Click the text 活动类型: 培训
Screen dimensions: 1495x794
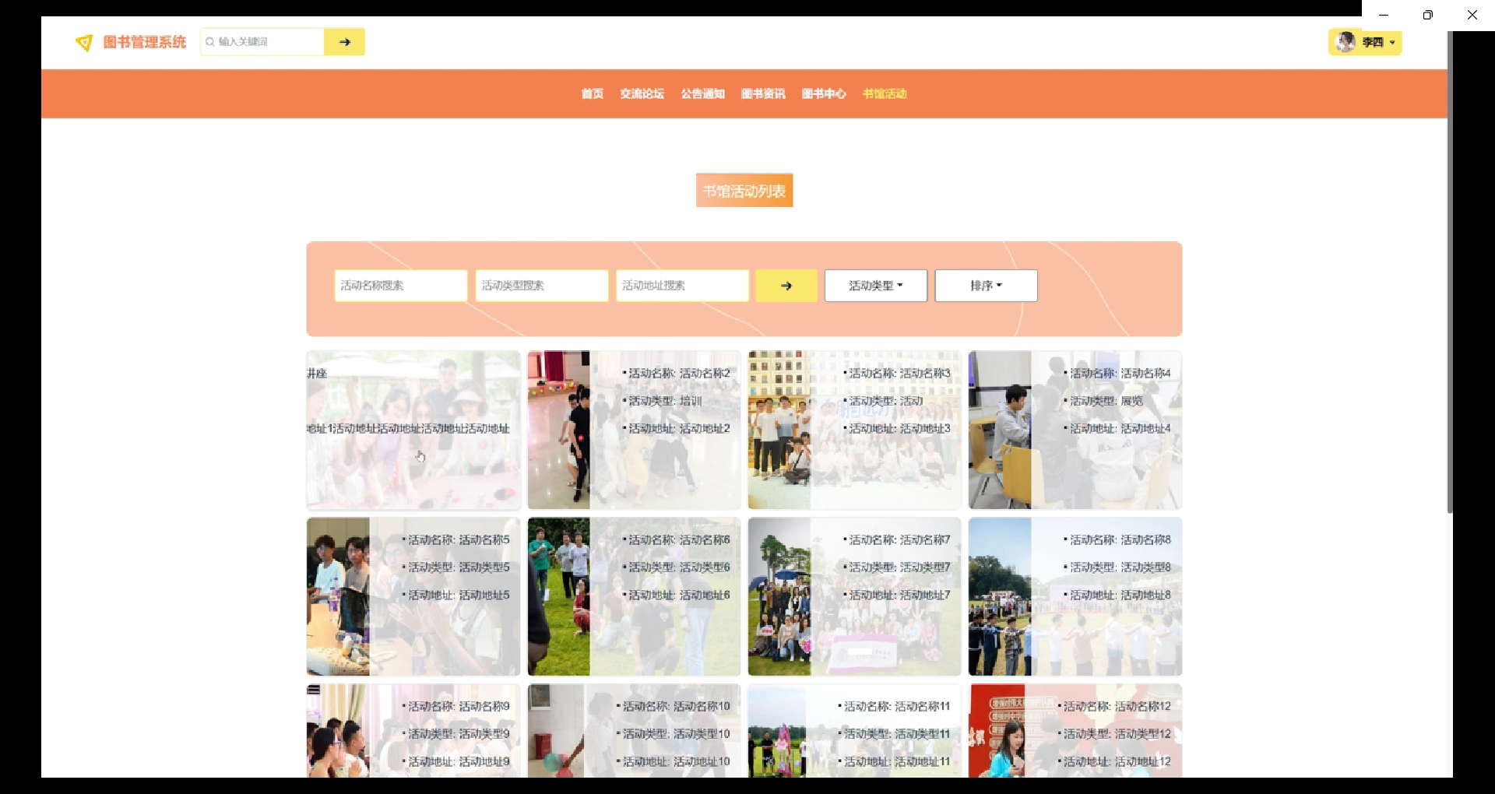[x=665, y=401]
